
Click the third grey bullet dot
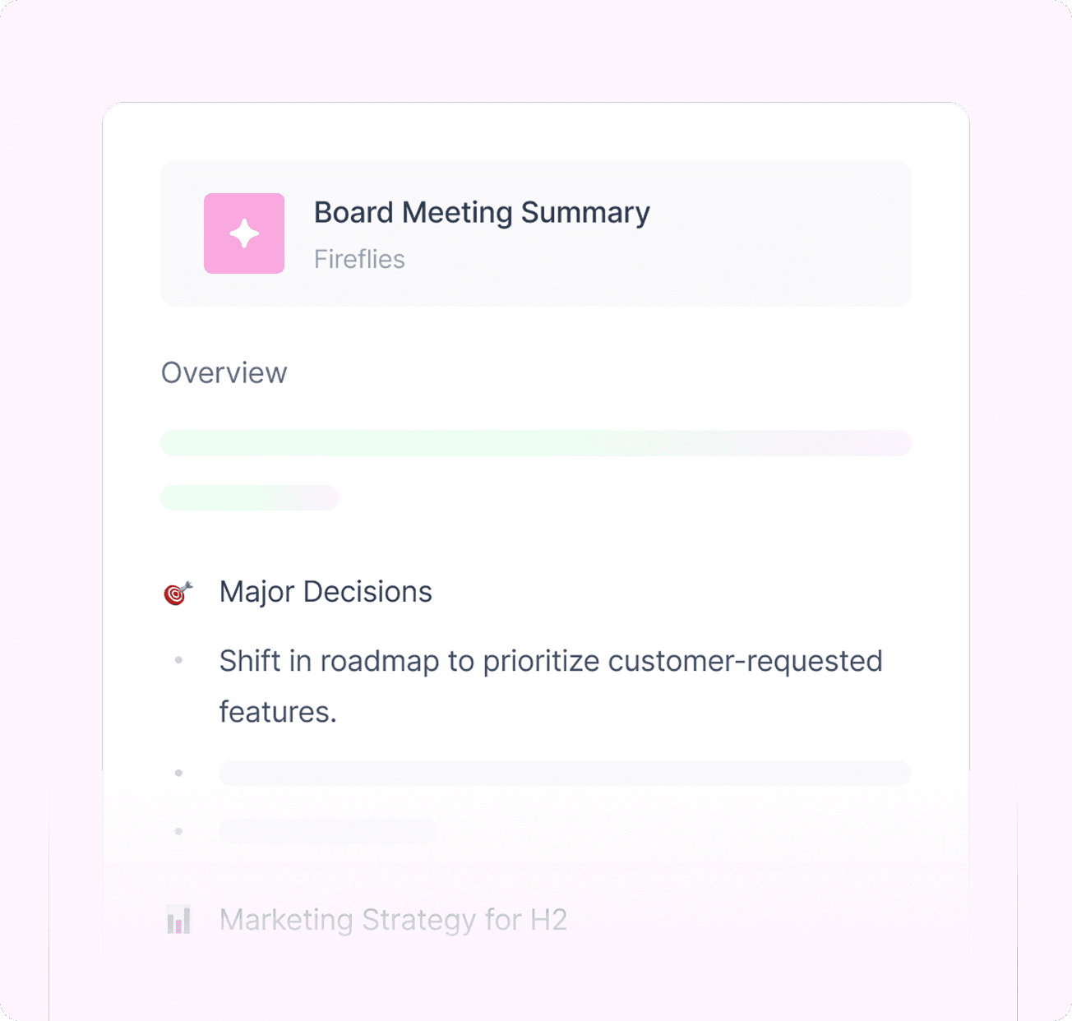click(178, 831)
